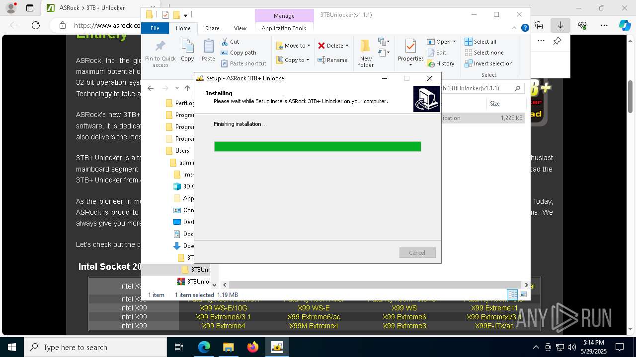Open the Properties ribbon button
This screenshot has height=357, width=636.
pyautogui.click(x=410, y=54)
